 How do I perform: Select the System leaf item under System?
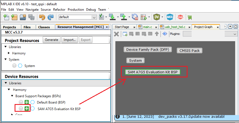click(29, 66)
